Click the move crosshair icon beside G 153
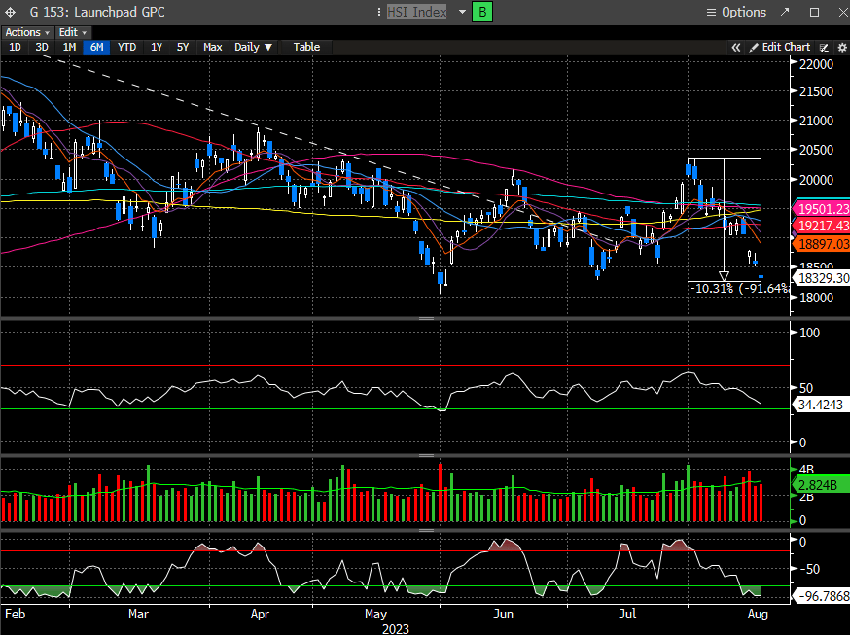Viewport: 850px width, 635px height. click(x=11, y=12)
